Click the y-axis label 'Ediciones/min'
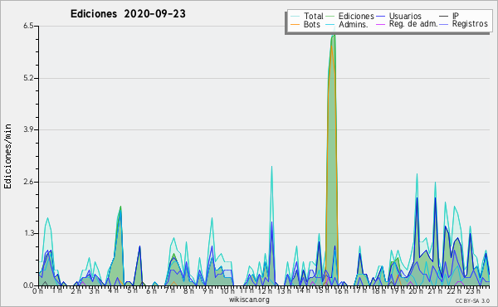 click(x=7, y=156)
